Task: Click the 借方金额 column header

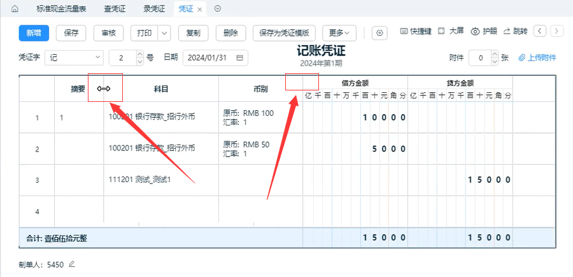Action: [355, 83]
